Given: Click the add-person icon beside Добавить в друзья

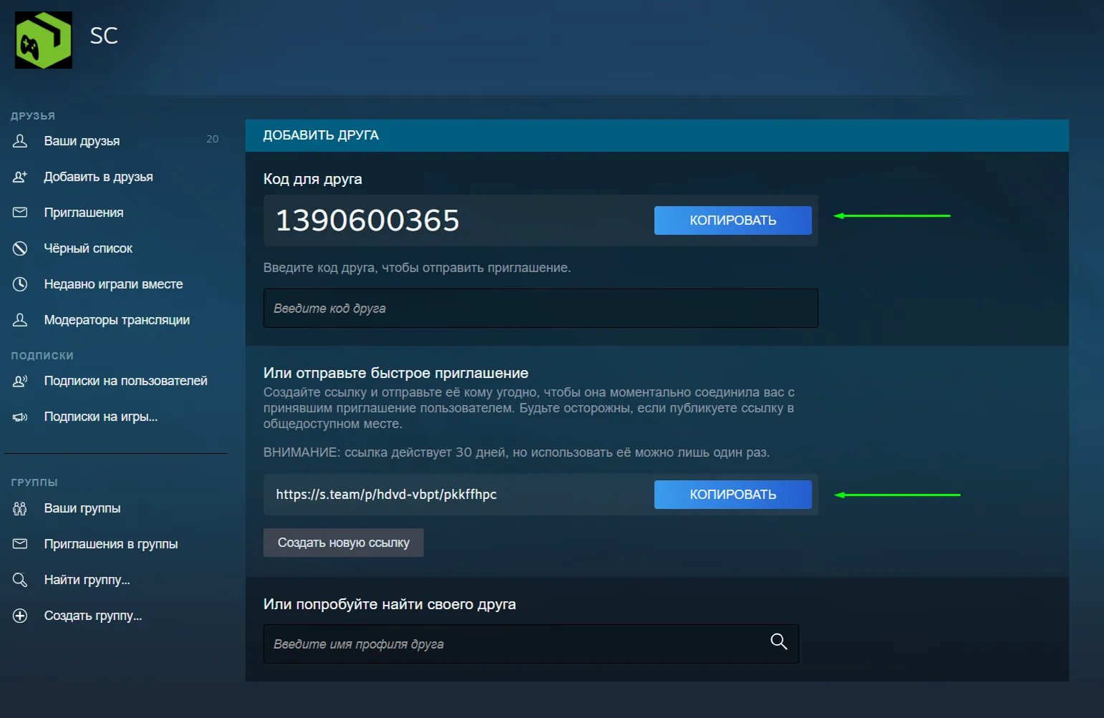Looking at the screenshot, I should point(20,177).
